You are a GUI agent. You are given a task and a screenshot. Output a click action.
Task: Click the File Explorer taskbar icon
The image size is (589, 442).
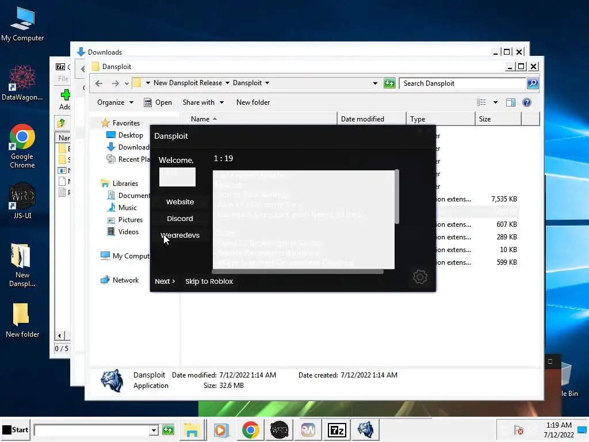pos(192,429)
